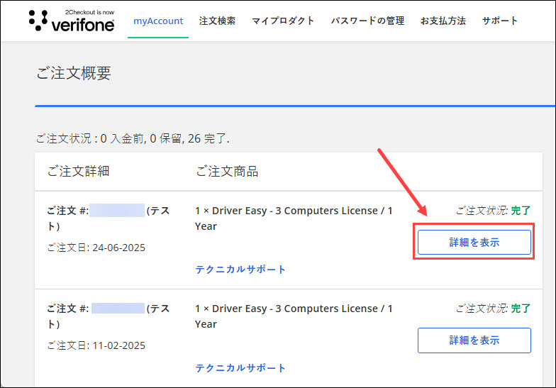Click the second order's Driver Easy product name
Screen dimensions: 556x388
[x=294, y=316]
